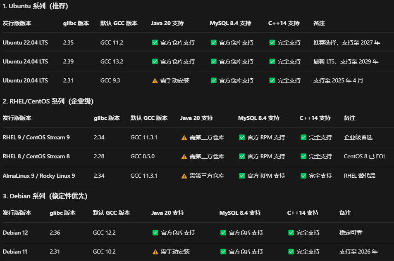The image size is (394, 261).
Task: Click the C++14 green checkmark in AlmaLinux 9 row
Action: pyautogui.click(x=303, y=176)
